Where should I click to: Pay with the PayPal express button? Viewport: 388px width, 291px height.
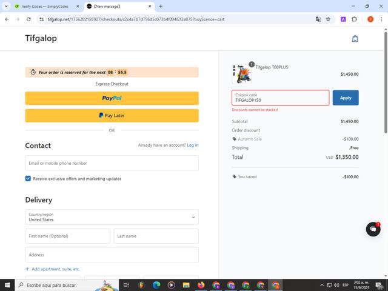tap(112, 98)
